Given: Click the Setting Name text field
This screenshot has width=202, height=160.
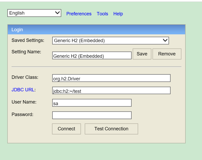Looking at the screenshot, I should tap(92, 56).
